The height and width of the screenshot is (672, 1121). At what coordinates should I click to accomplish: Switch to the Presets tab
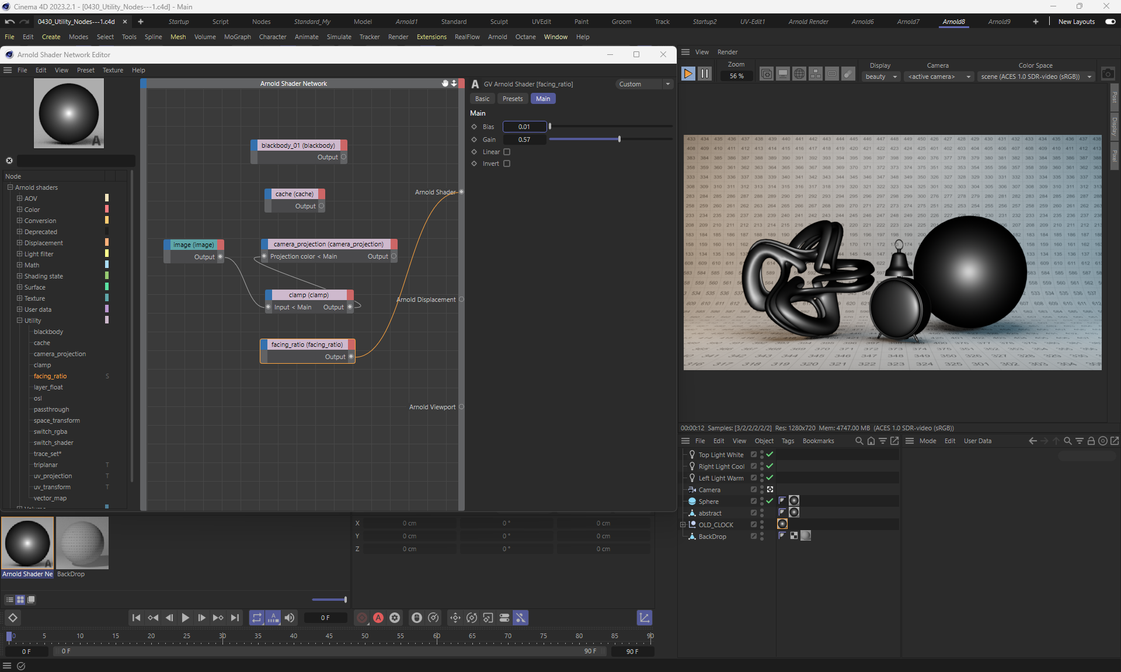click(x=512, y=99)
